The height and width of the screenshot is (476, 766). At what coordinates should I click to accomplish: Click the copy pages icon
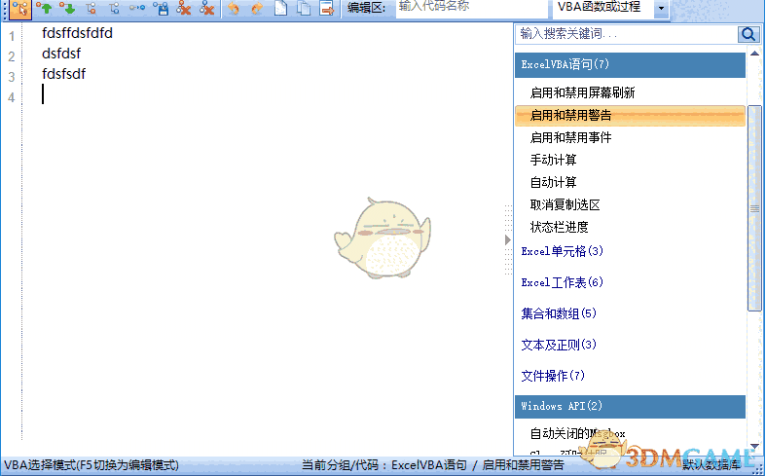click(x=304, y=8)
